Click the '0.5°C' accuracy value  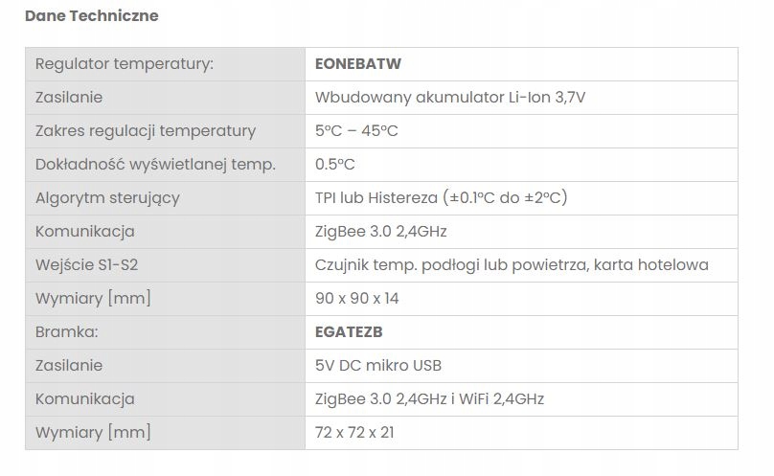pos(335,165)
